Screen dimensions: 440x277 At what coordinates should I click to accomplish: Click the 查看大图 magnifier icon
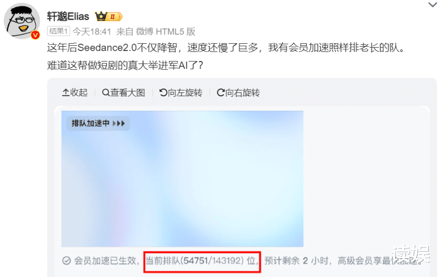pyautogui.click(x=106, y=93)
